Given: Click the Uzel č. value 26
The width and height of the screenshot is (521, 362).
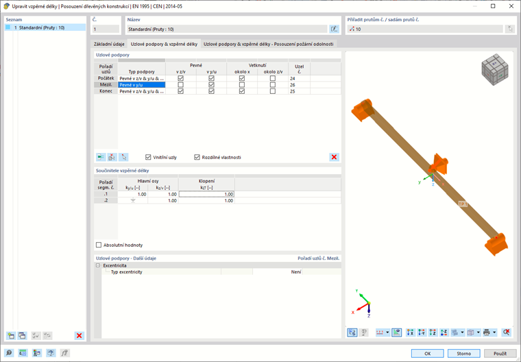Looking at the screenshot, I should click(299, 85).
